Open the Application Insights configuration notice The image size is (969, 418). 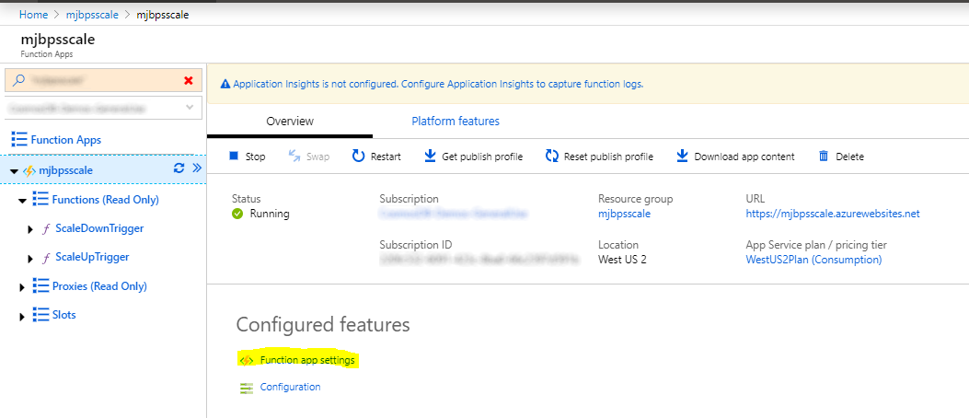coord(438,84)
